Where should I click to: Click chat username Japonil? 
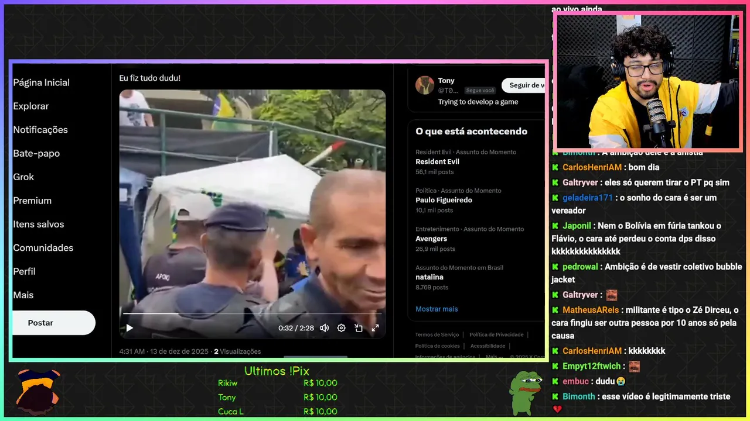pyautogui.click(x=577, y=226)
